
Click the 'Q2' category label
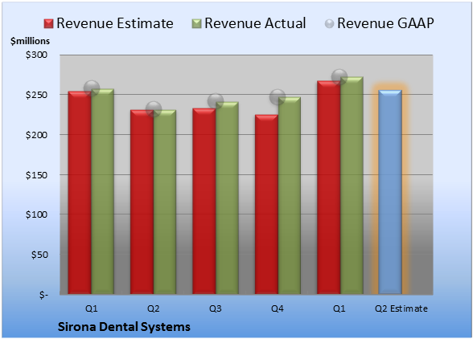click(x=153, y=308)
